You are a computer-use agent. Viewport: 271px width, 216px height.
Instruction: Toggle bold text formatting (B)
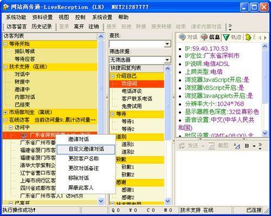coord(247,146)
